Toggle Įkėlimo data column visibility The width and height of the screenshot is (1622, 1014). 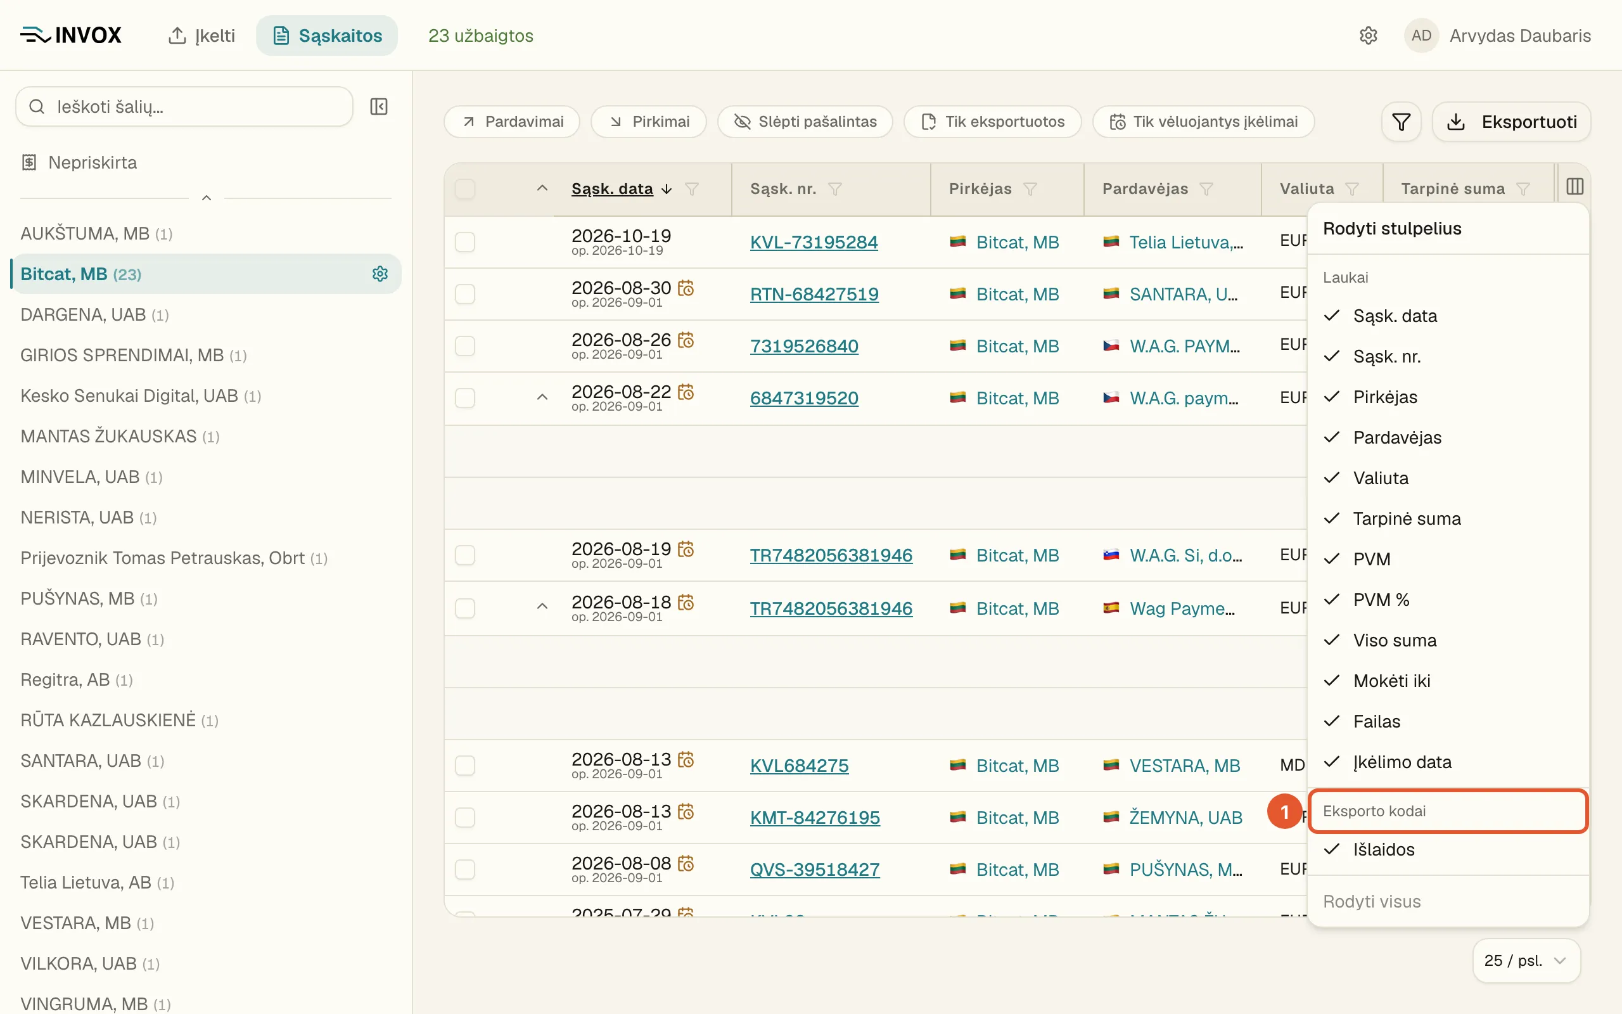1448,762
